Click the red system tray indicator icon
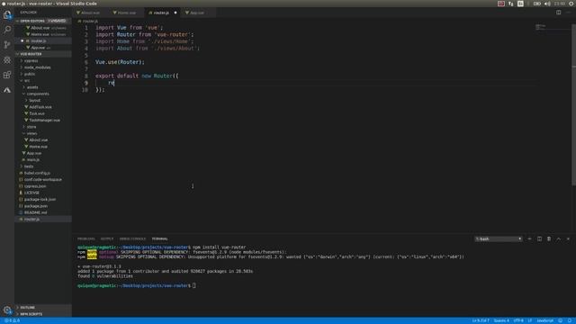Image resolution: width=576 pixels, height=324 pixels. point(500,4)
